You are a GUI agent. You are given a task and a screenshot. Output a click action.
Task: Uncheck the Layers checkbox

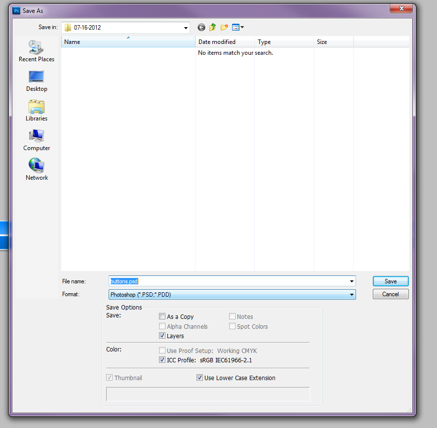point(162,336)
